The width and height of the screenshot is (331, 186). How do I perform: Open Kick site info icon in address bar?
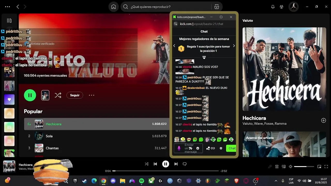pos(176,24)
